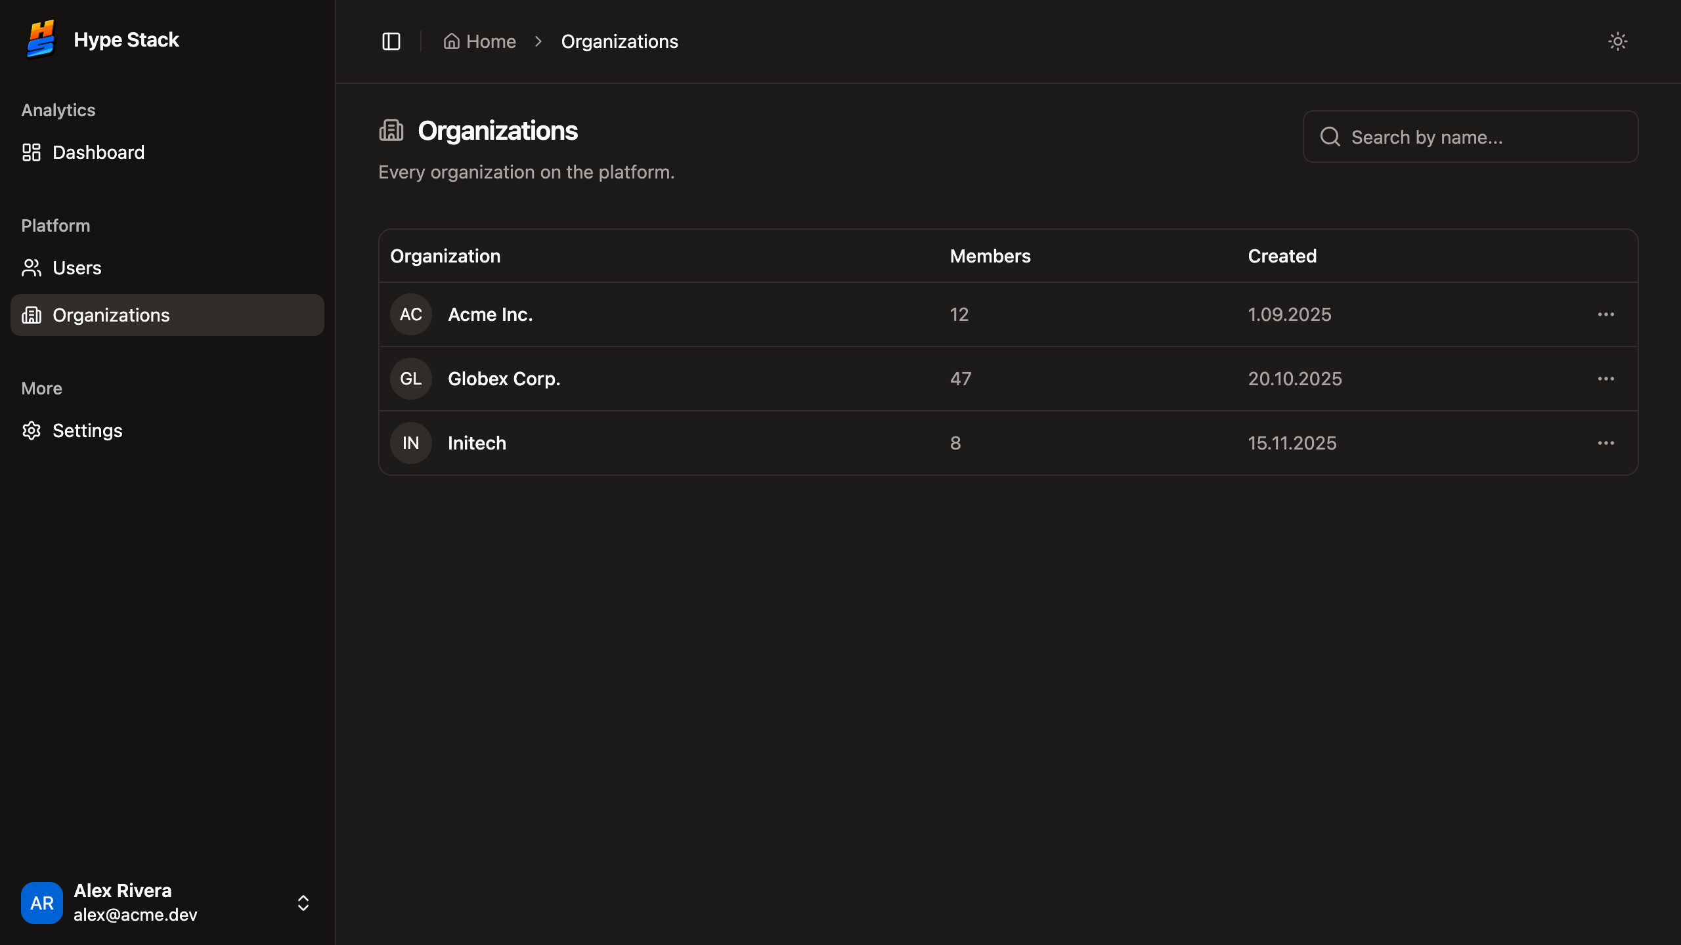Image resolution: width=1681 pixels, height=945 pixels.
Task: Click the Platform section label
Action: tap(56, 226)
